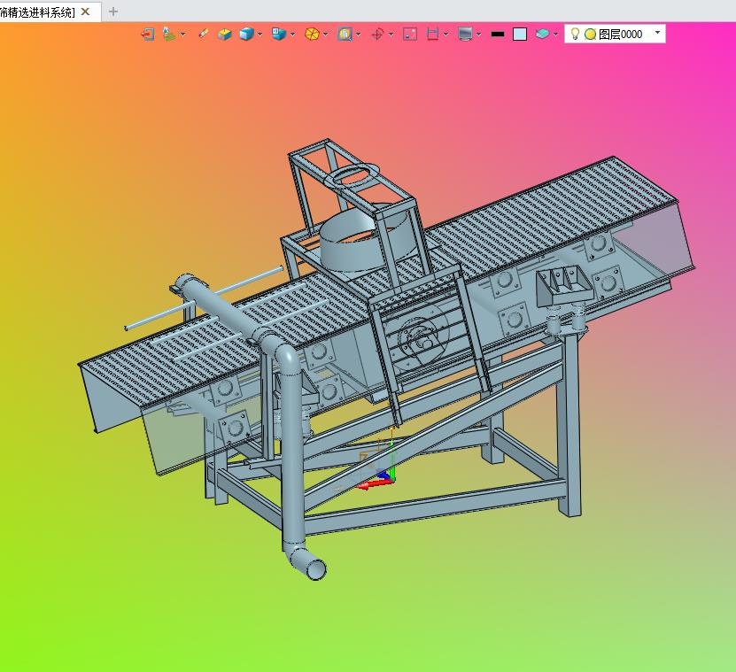Click the yellow cube icon
736x672 pixels.
tap(225, 34)
